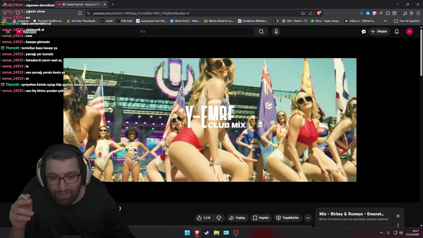
Task: Open the browser extensions puzzle icon
Action: point(388,13)
